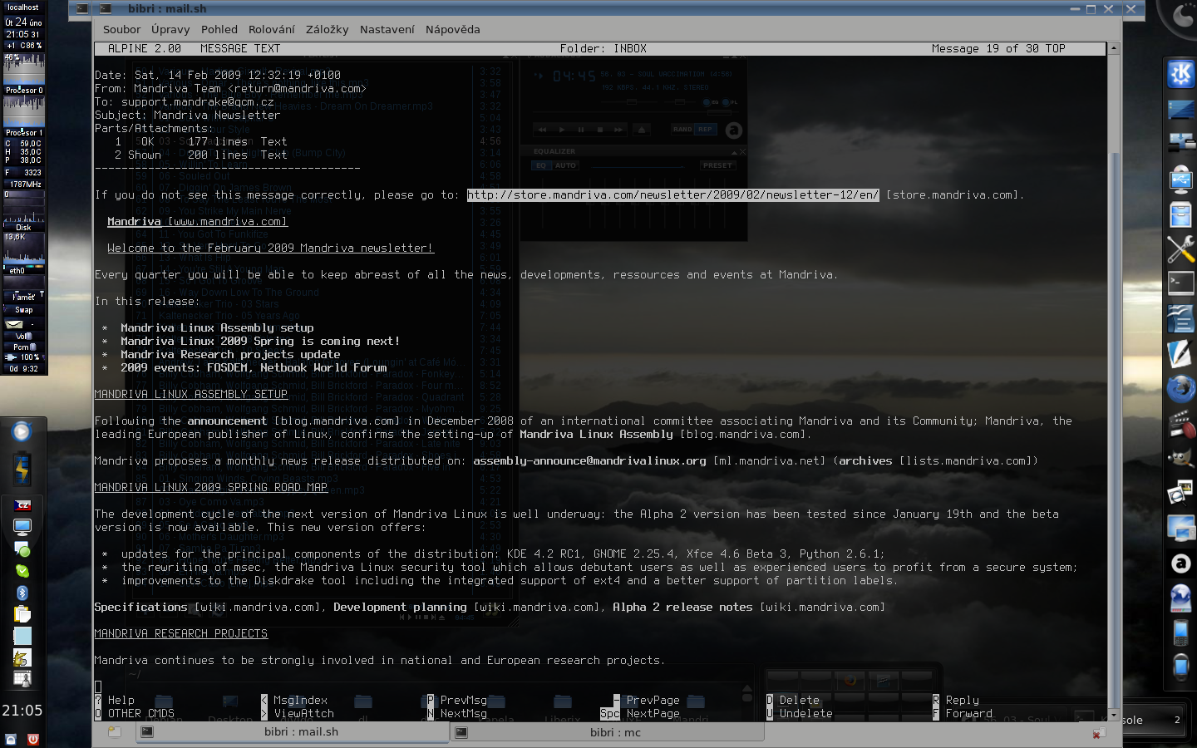Launch the system settings tools icon
The width and height of the screenshot is (1197, 748).
(1180, 249)
